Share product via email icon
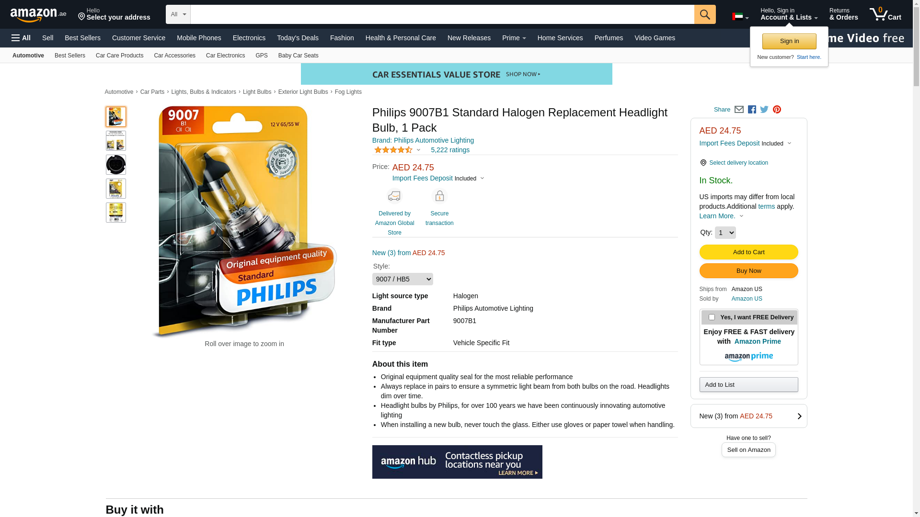 coord(739,110)
